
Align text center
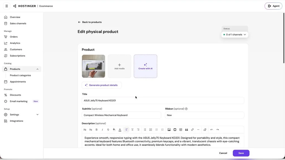point(132,130)
